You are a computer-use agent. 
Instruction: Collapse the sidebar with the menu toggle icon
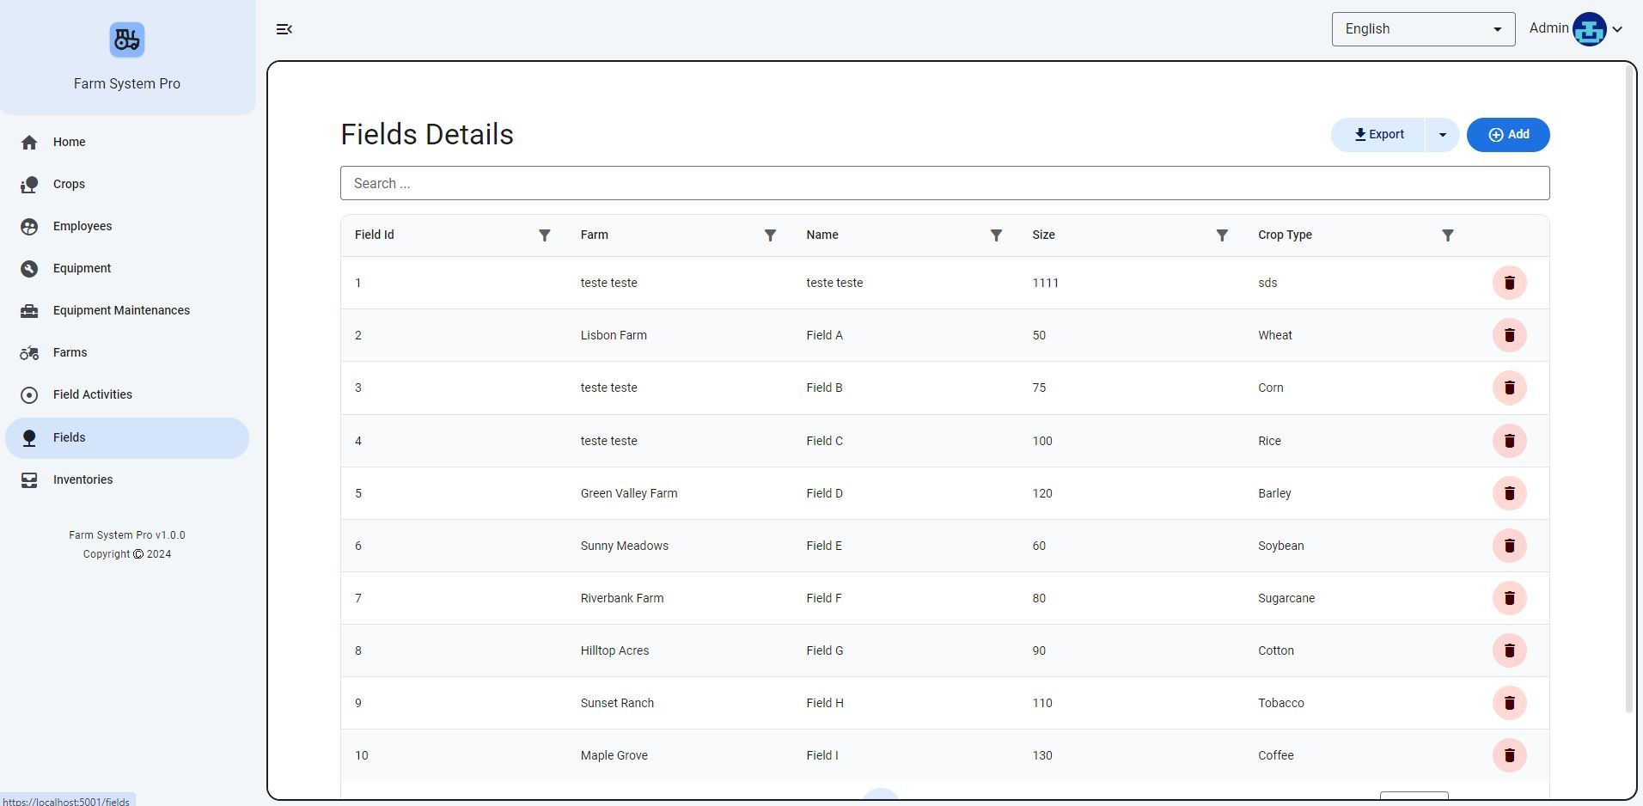(x=284, y=29)
